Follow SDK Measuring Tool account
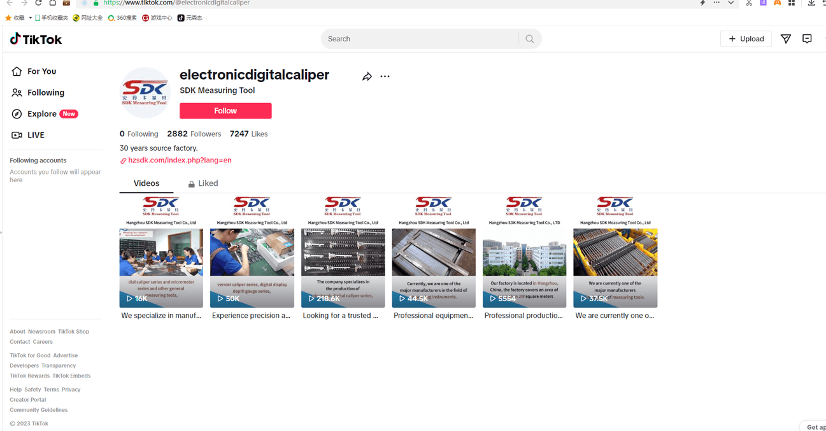 [x=225, y=111]
